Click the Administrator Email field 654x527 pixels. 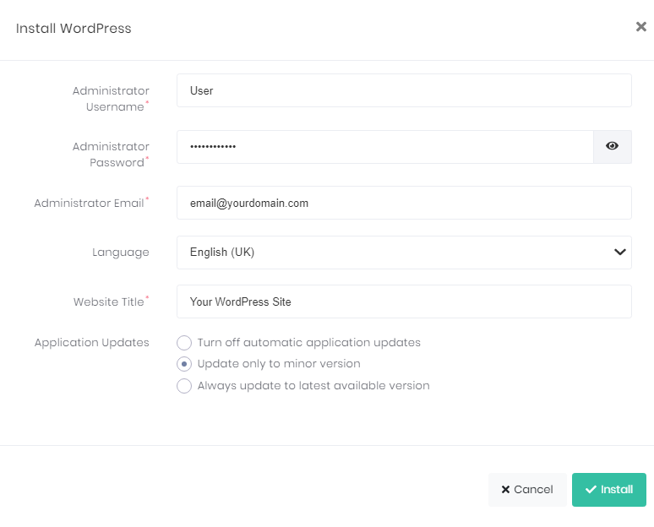tap(404, 203)
